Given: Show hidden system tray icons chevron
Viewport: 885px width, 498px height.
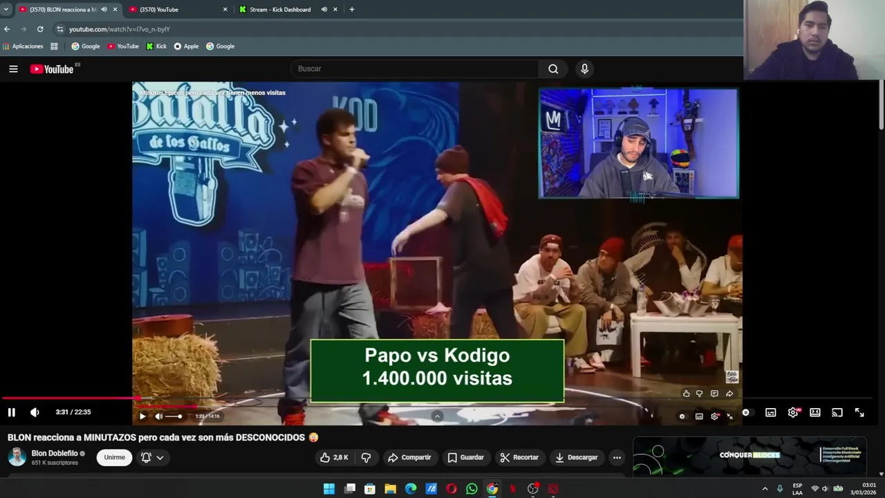Looking at the screenshot, I should coord(765,489).
